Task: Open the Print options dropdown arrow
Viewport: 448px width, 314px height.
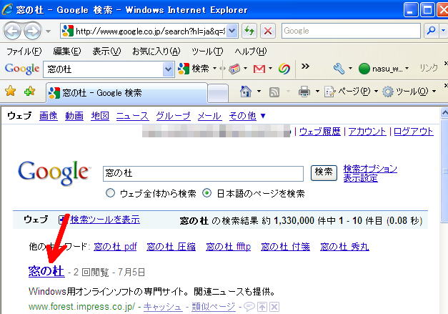Action: point(317,92)
